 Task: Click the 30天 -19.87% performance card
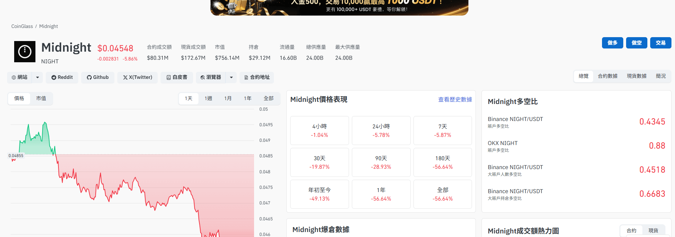coord(320,162)
